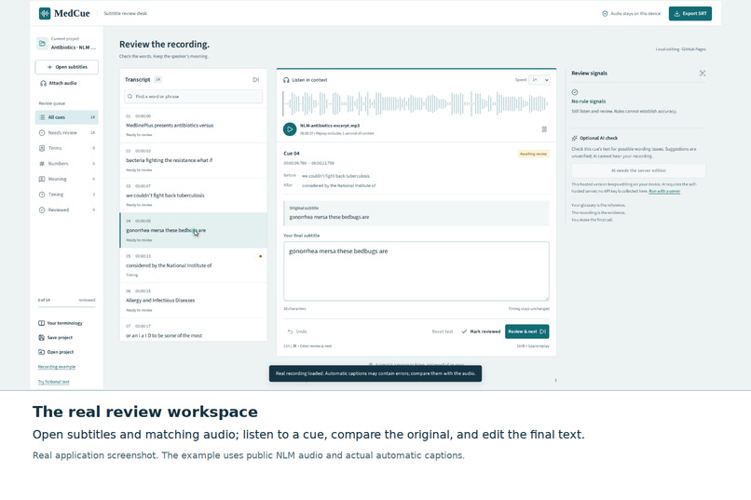
Task: Click the shield icon beside 'Audio stays on this device'
Action: 605,13
